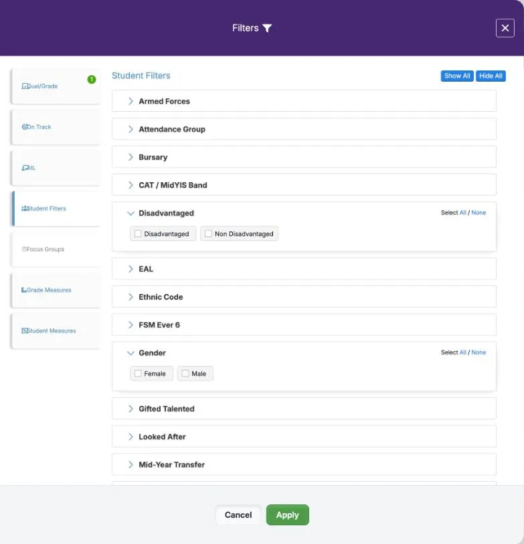Collapse the Disadvantaged section chevron

pyautogui.click(x=130, y=213)
